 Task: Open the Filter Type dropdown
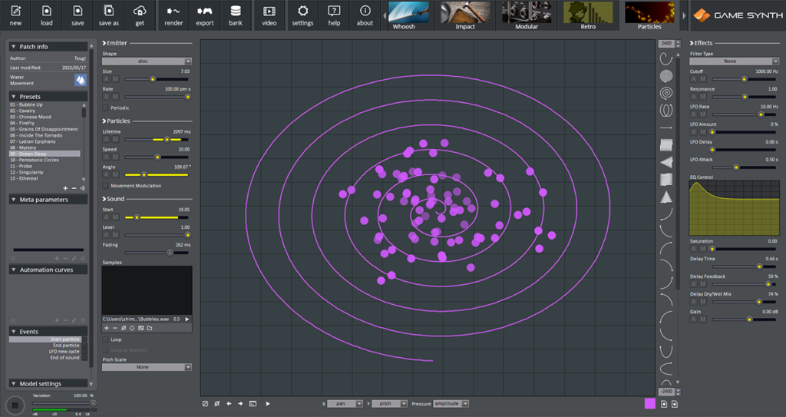pos(735,61)
